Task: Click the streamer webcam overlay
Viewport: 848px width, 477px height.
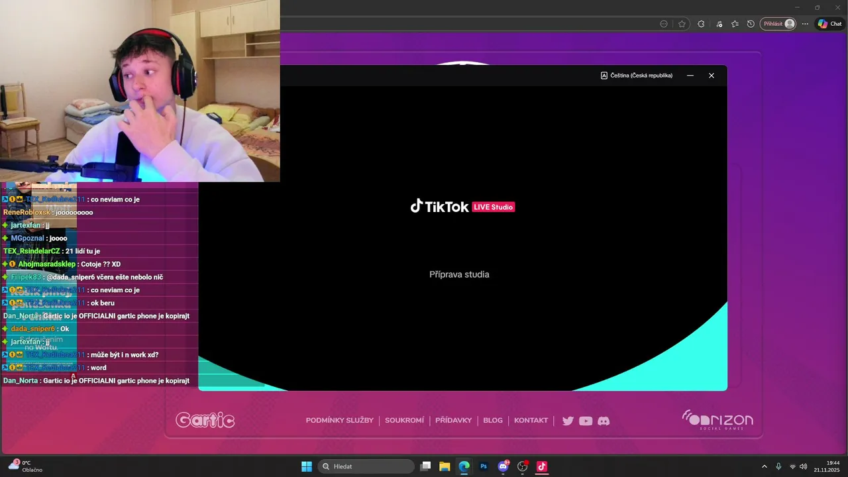Action: pyautogui.click(x=140, y=91)
